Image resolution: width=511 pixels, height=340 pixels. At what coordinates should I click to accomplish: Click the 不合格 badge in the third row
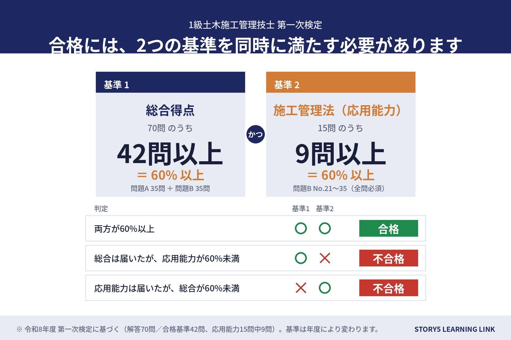click(389, 288)
